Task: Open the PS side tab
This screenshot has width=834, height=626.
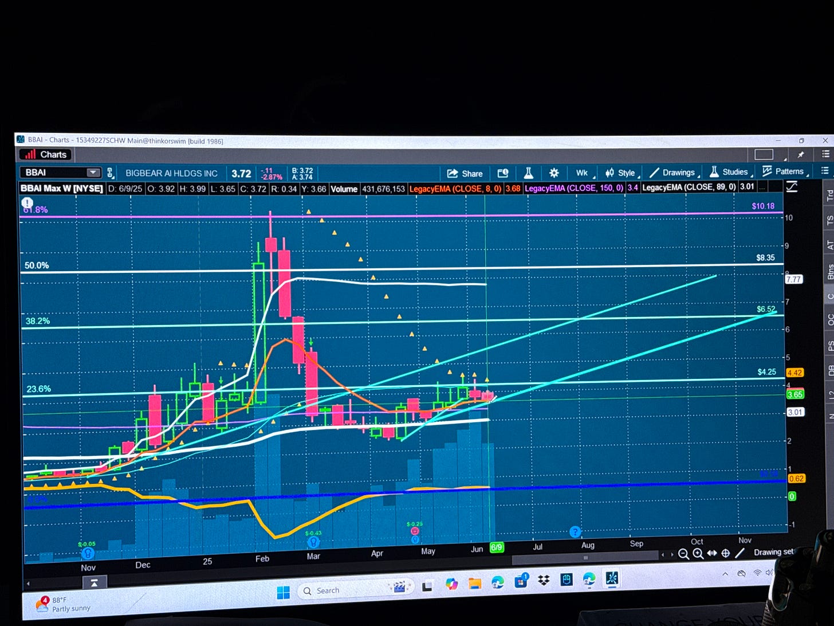Action: click(x=829, y=346)
